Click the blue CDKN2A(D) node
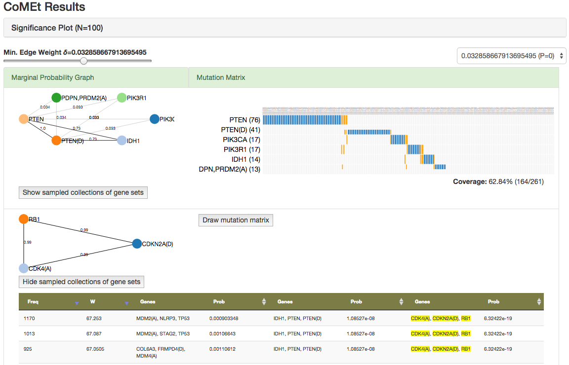 click(x=137, y=244)
